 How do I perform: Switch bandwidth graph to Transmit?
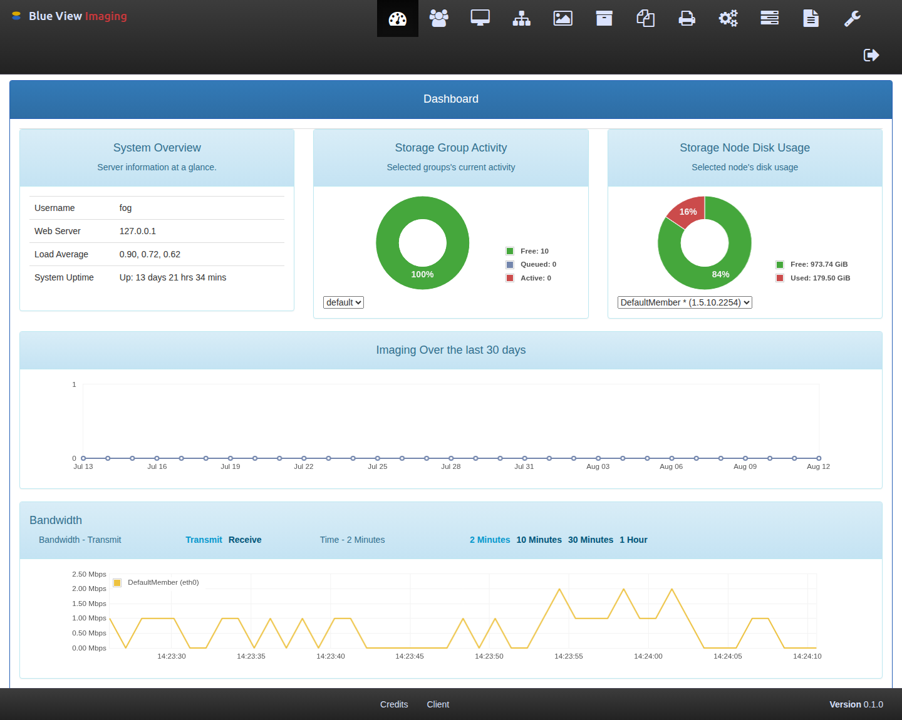pos(204,540)
